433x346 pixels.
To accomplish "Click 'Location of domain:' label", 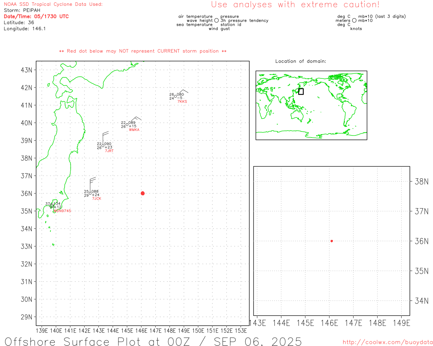I will tap(301, 61).
